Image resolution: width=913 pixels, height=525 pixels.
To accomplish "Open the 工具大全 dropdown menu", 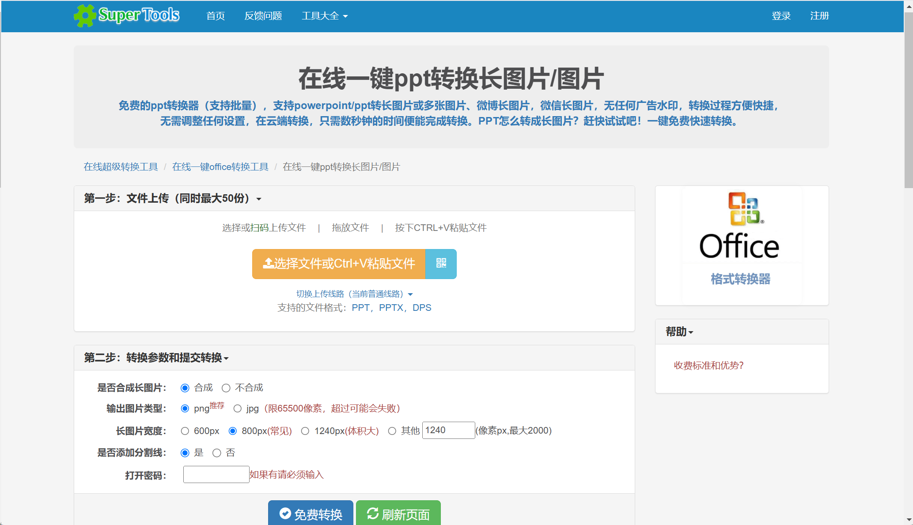I will pyautogui.click(x=324, y=16).
